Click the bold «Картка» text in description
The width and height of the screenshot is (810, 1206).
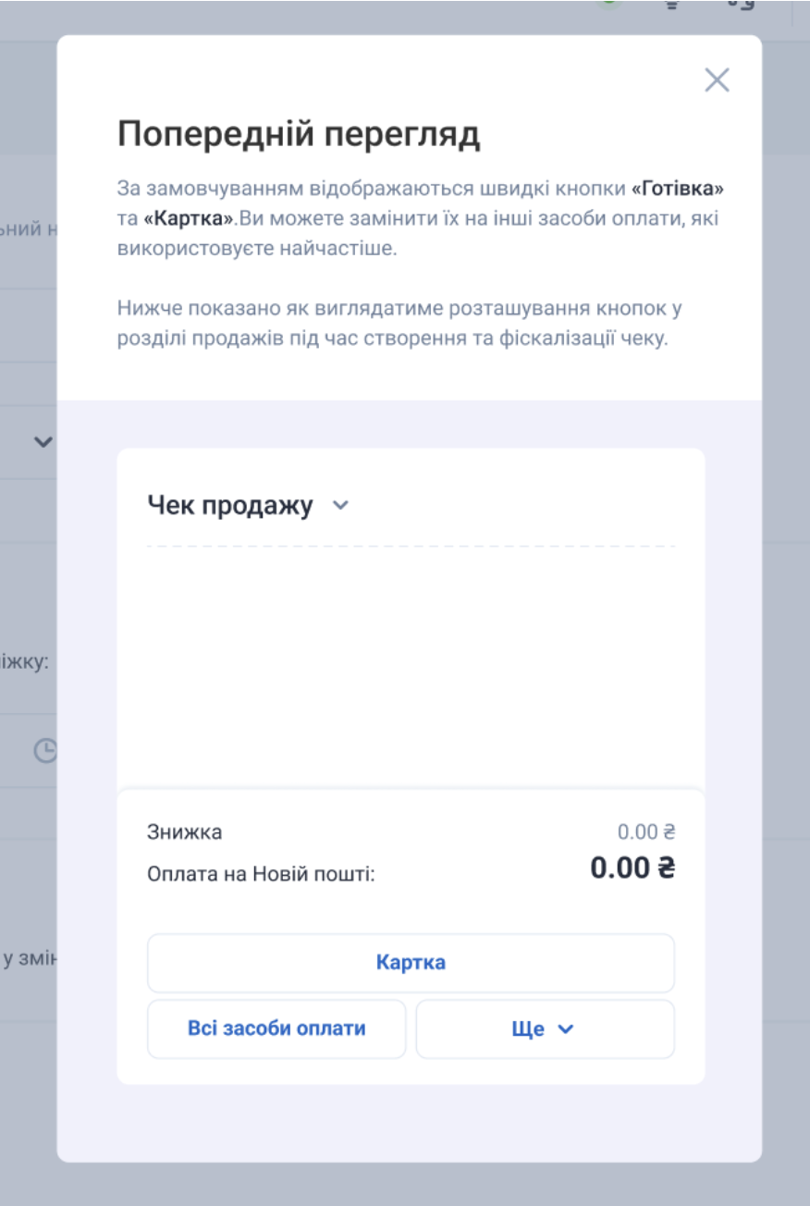click(x=189, y=219)
